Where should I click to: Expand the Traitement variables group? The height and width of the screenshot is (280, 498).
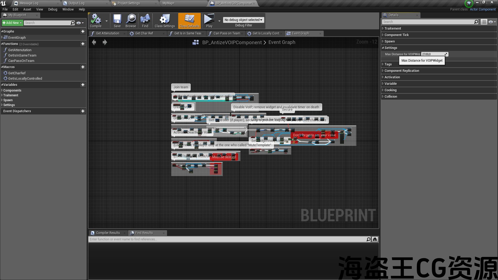click(x=11, y=95)
